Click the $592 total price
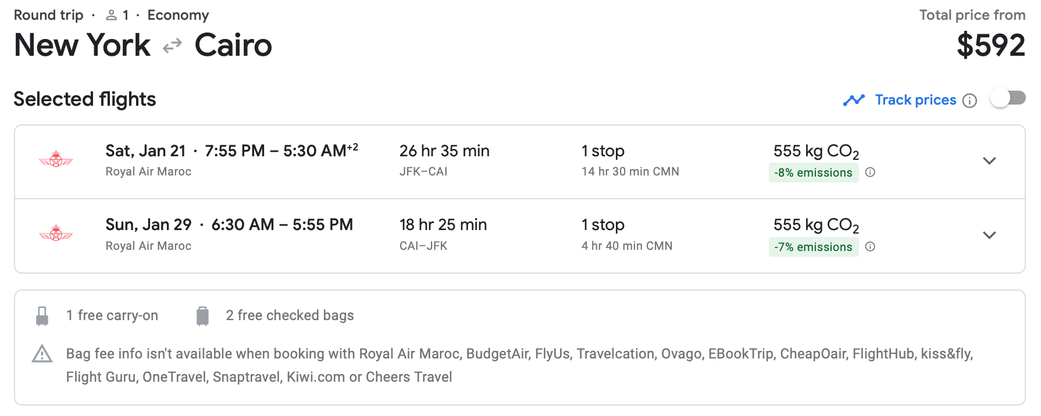Image resolution: width=1041 pixels, height=416 pixels. pyautogui.click(x=990, y=45)
